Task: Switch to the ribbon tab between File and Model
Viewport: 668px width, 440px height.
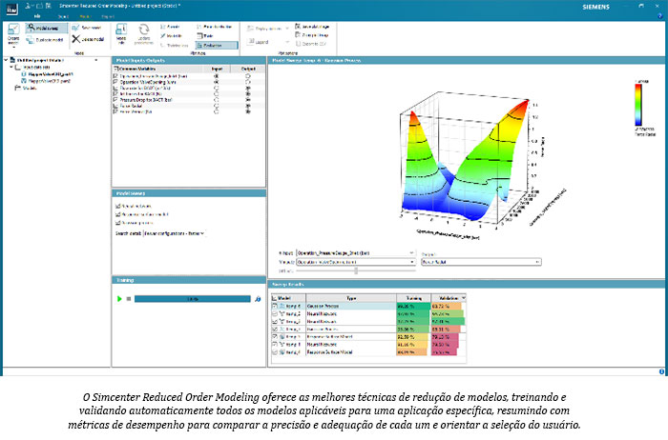Action: (63, 16)
